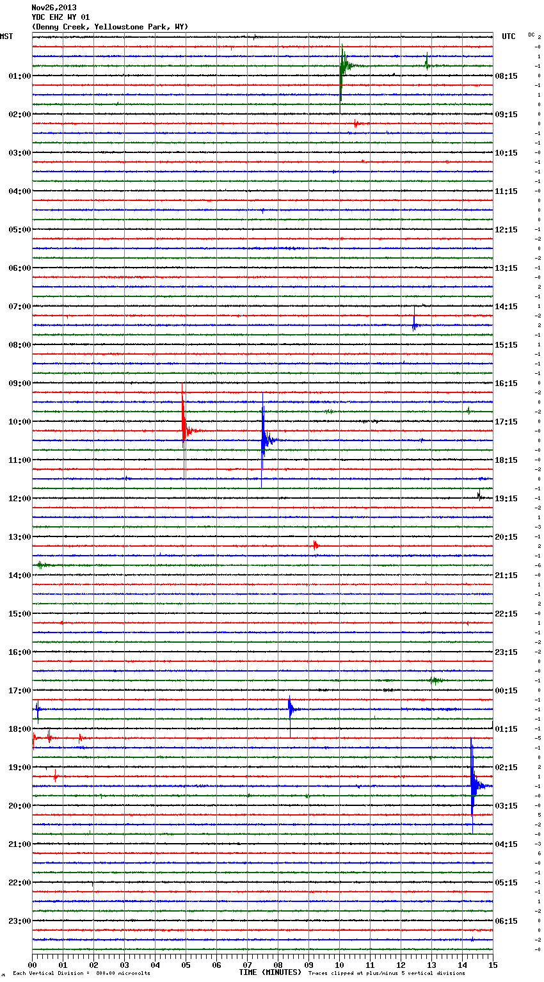Select the 15:00 MST time label
544x982 pixels.
click(20, 614)
